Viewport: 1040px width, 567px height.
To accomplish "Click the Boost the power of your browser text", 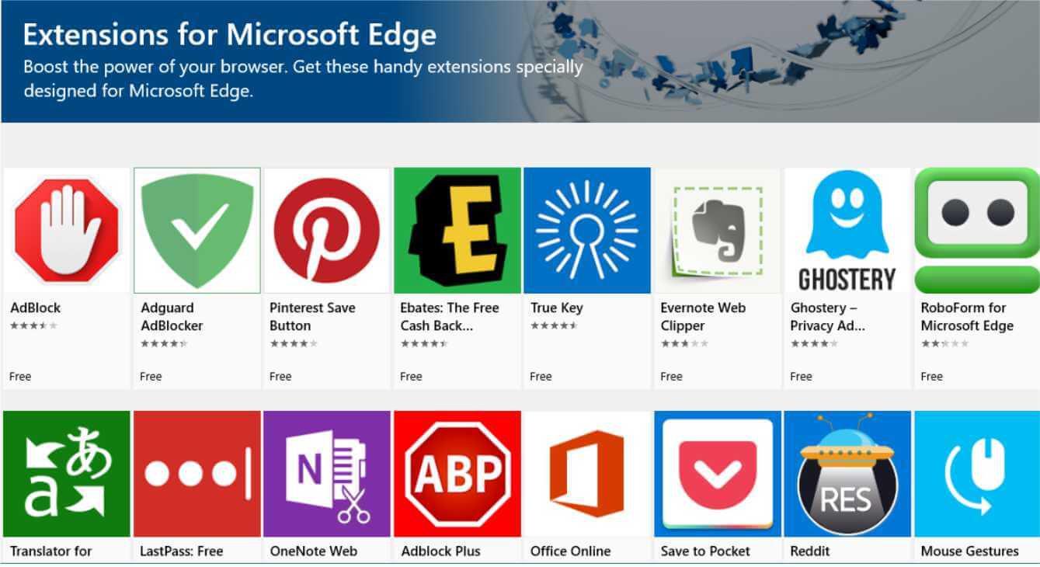I will click(x=303, y=78).
